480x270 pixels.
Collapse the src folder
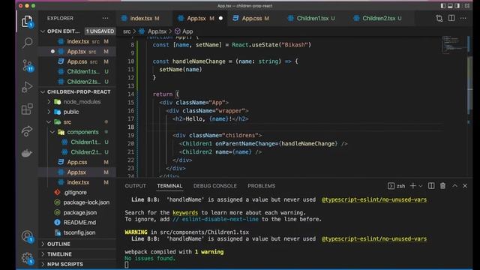tap(49, 121)
